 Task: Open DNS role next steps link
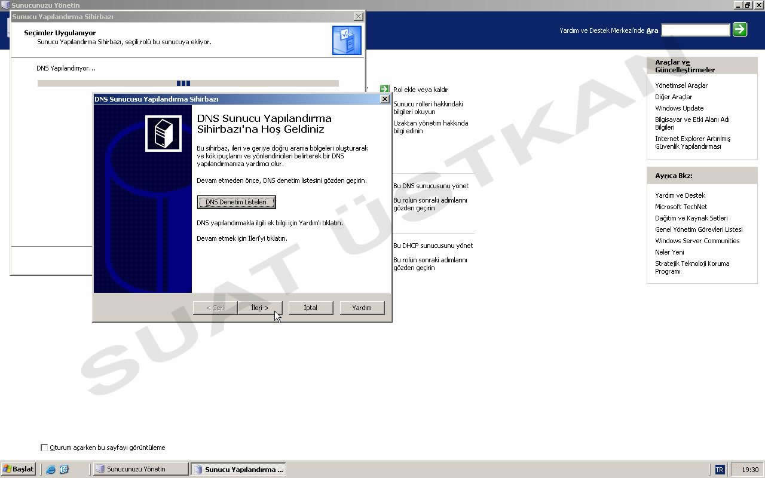(430, 204)
